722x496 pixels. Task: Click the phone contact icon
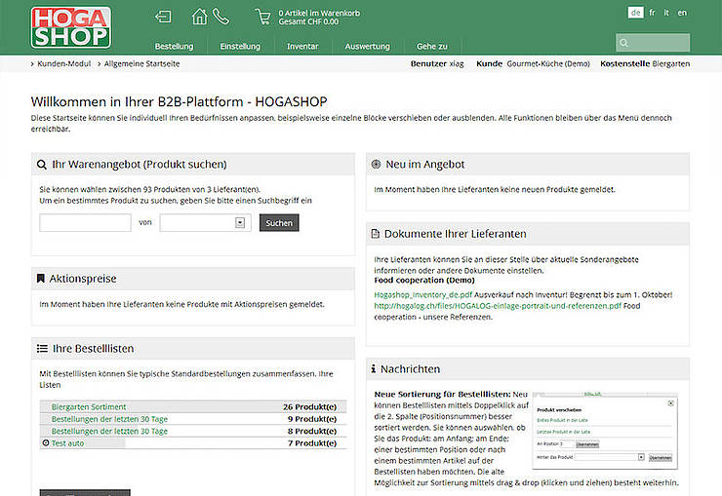[x=221, y=17]
